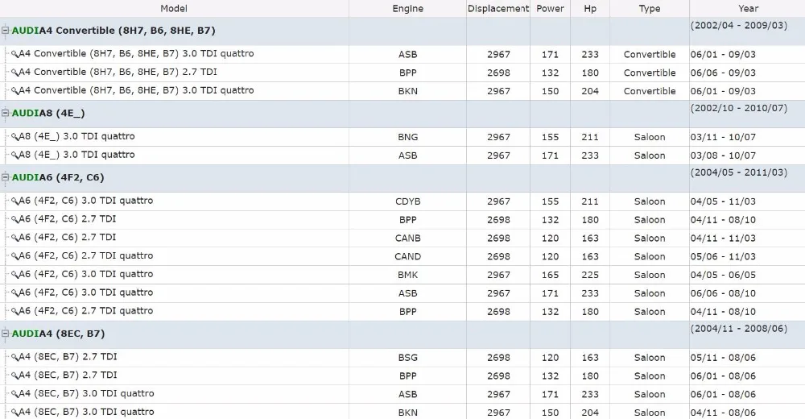Click year cell 03/08 - 10/07
The image size is (805, 419).
[x=723, y=156]
